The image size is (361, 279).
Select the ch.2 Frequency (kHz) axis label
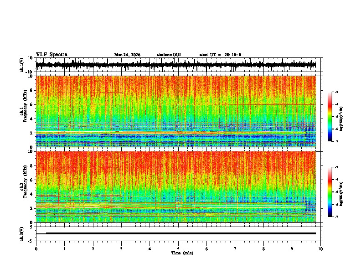point(26,181)
